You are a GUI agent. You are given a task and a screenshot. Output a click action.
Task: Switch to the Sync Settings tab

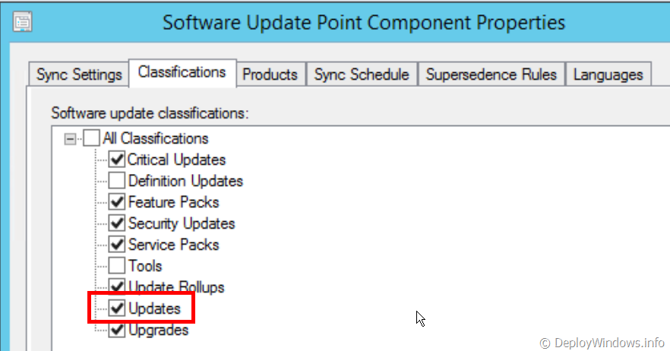[x=79, y=74]
